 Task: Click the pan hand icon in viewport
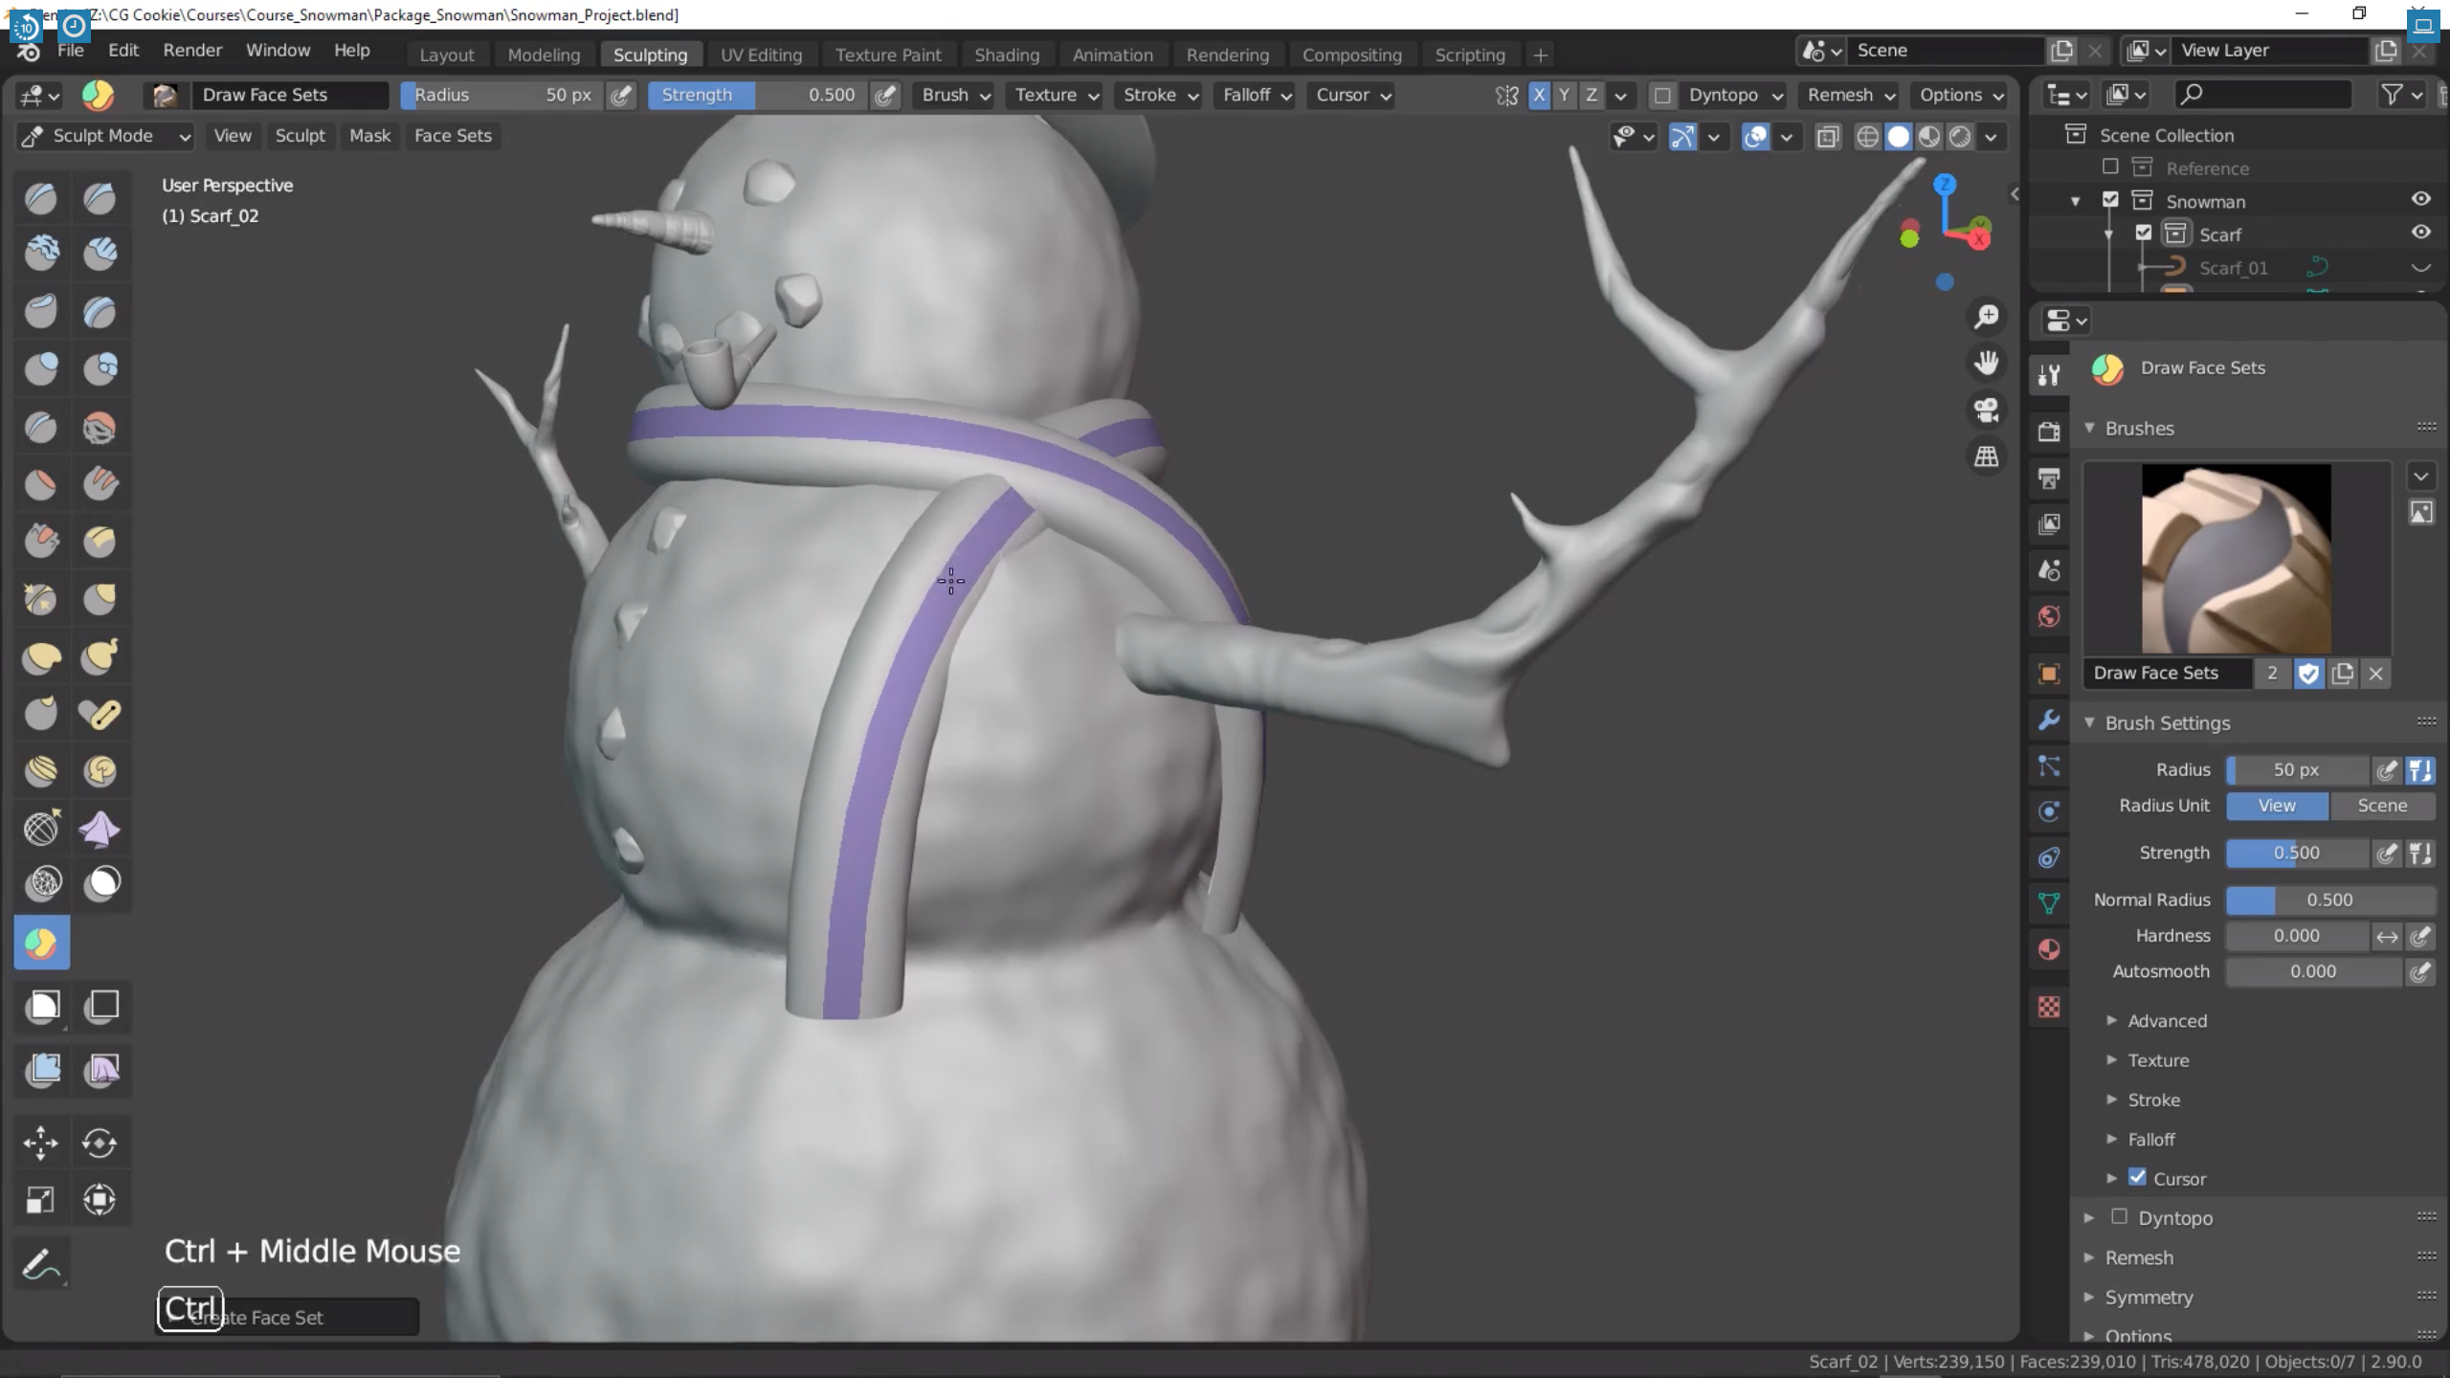[x=1987, y=364]
